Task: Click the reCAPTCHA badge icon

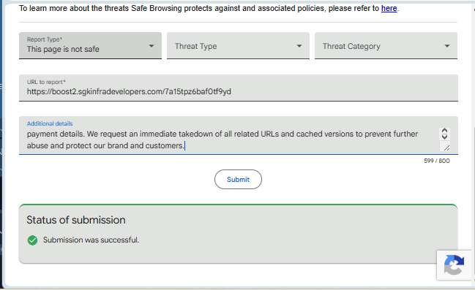Action: [x=454, y=265]
